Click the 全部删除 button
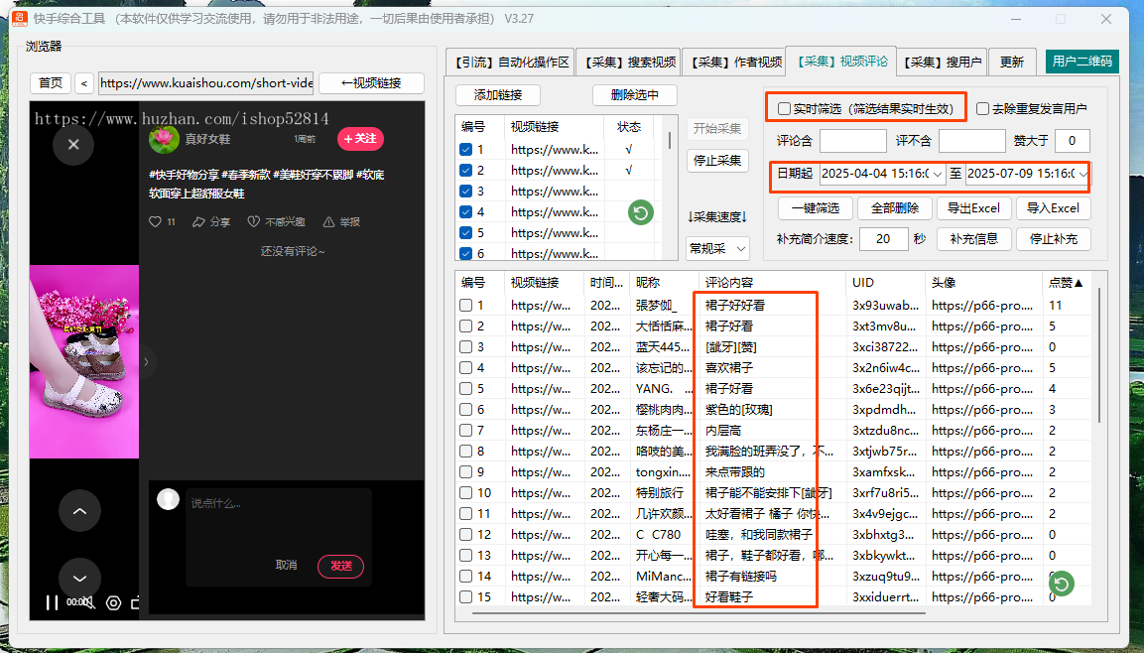 coord(895,208)
